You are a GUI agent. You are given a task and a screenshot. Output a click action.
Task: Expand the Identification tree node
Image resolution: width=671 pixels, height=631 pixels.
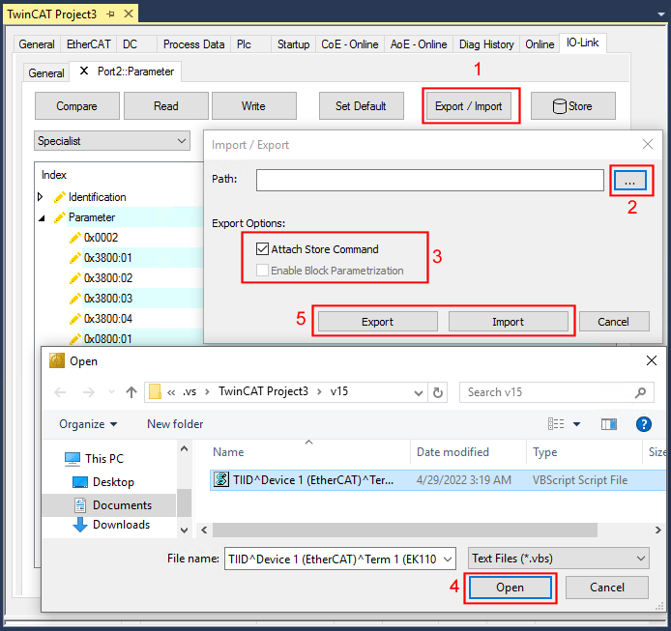[41, 197]
